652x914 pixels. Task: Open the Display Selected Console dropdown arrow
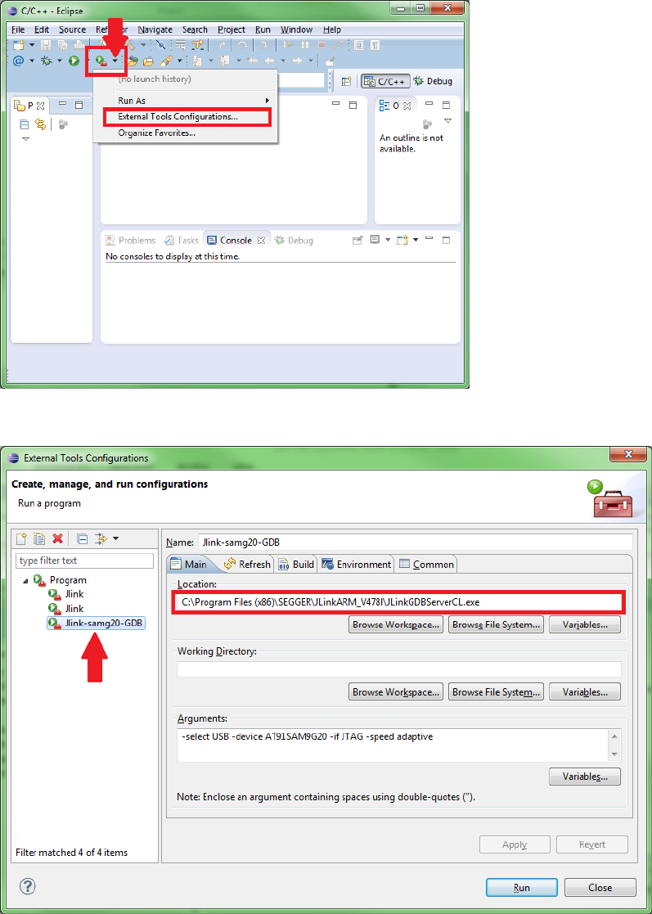point(388,240)
